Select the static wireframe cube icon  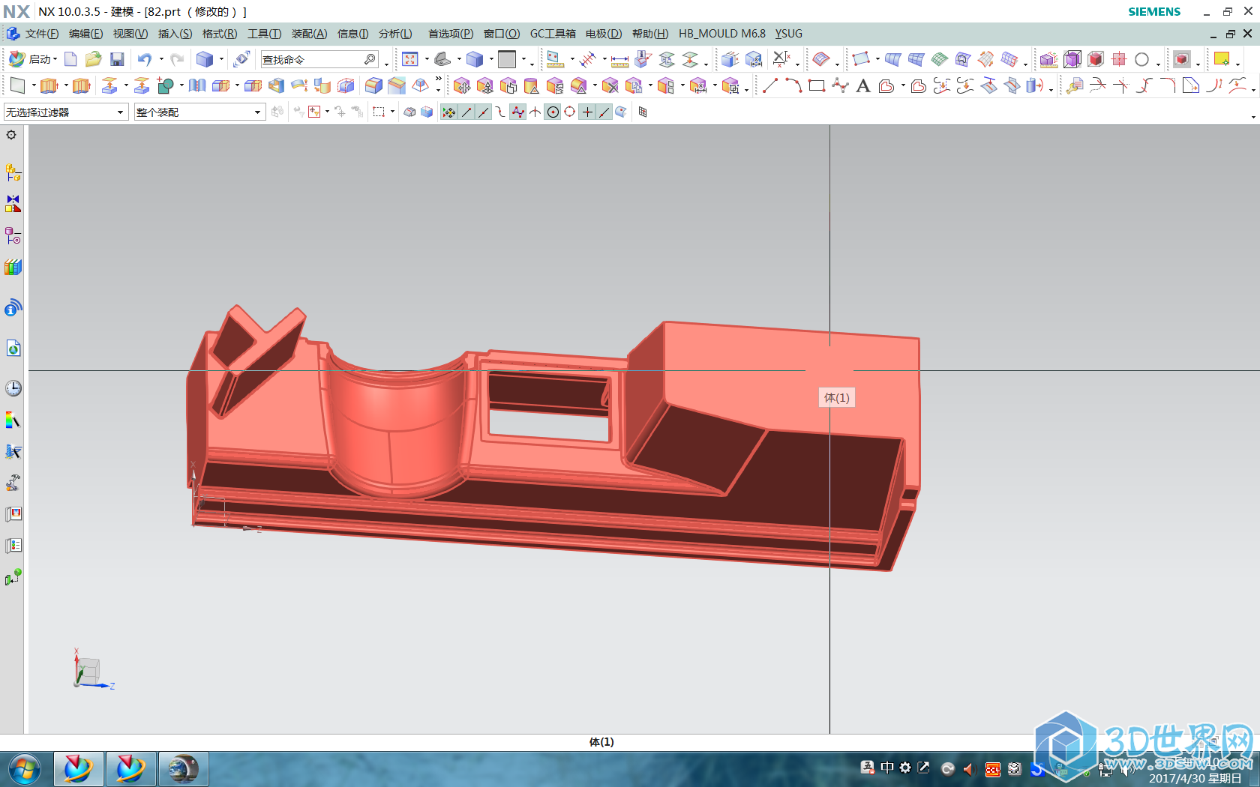[x=1072, y=59]
